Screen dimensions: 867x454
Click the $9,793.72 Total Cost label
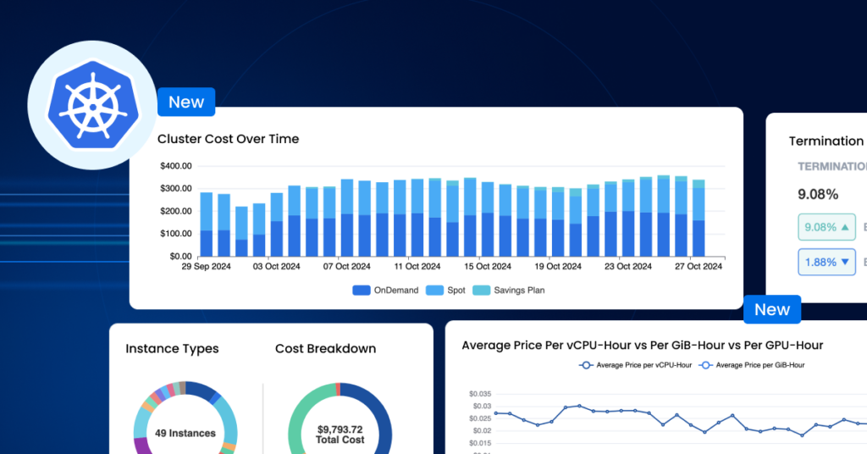(x=340, y=435)
